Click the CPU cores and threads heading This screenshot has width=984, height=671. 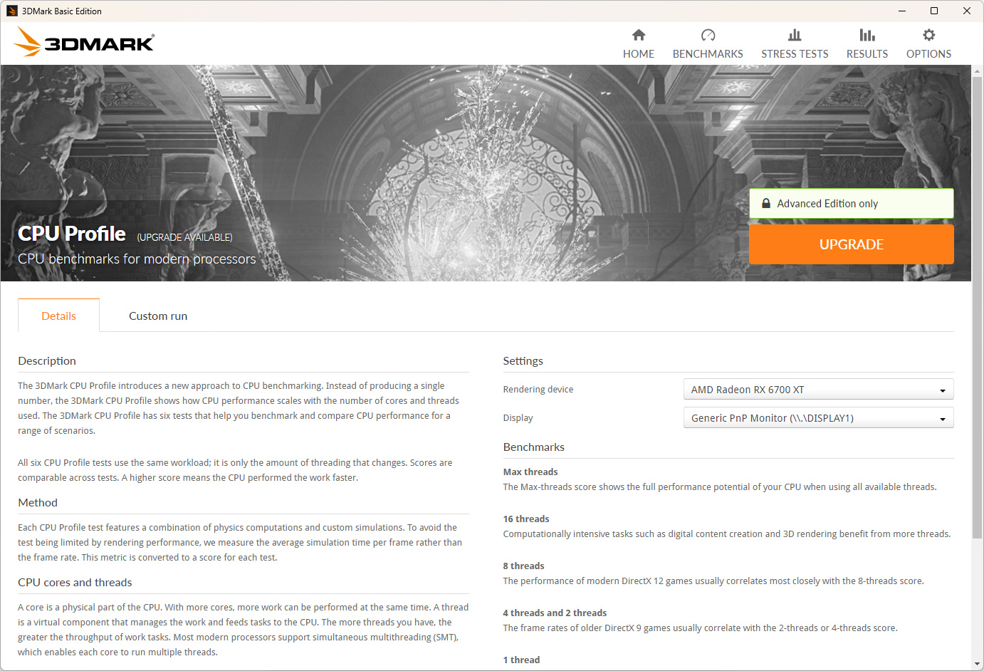point(75,583)
